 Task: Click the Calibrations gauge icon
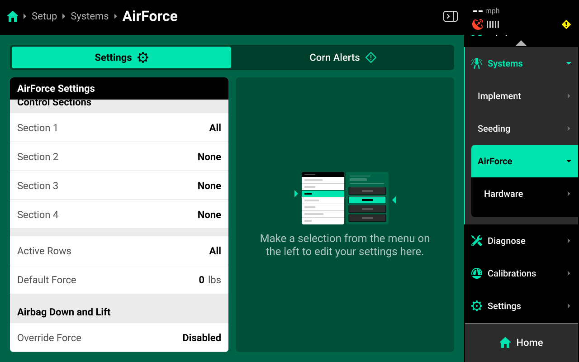click(x=477, y=273)
